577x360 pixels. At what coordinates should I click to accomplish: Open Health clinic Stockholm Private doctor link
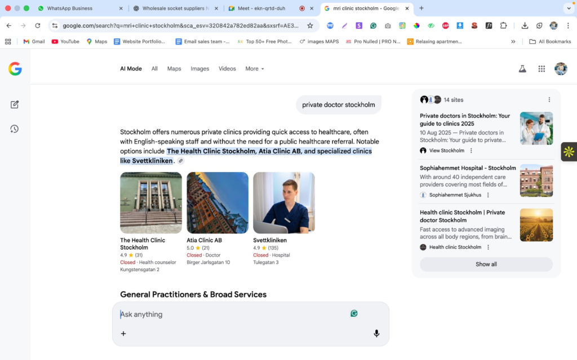462,217
